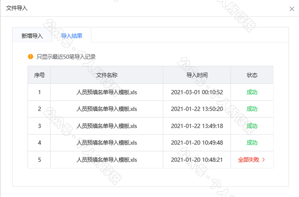Switch to the 新增导入 tab
This screenshot has height=197, width=299.
click(32, 35)
